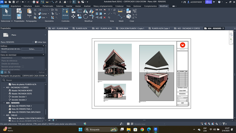Toggle Select links status bar icon
The width and height of the screenshot is (236, 133).
click(x=202, y=124)
